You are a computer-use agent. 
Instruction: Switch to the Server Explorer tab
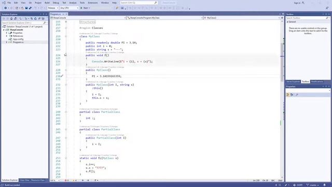tap(293, 82)
